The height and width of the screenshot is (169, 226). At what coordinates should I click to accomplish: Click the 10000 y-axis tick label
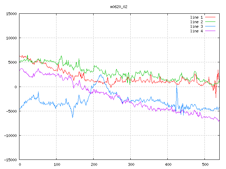pyautogui.click(x=11, y=38)
